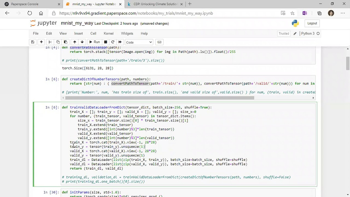Open the Edit menu
The width and height of the screenshot is (350, 197).
tap(49, 33)
